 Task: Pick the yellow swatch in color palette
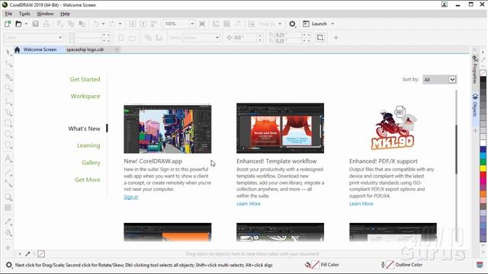click(x=483, y=168)
